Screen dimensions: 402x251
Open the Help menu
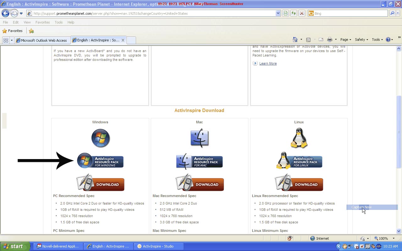(71, 22)
